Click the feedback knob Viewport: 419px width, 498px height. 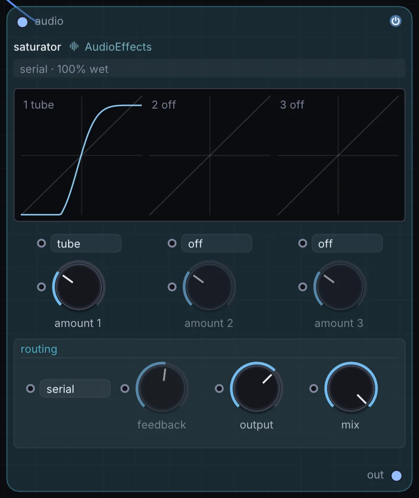pyautogui.click(x=162, y=388)
